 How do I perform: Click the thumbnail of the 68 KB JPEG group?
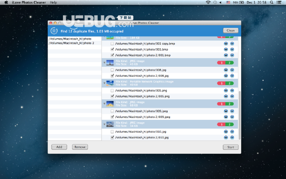(110, 104)
